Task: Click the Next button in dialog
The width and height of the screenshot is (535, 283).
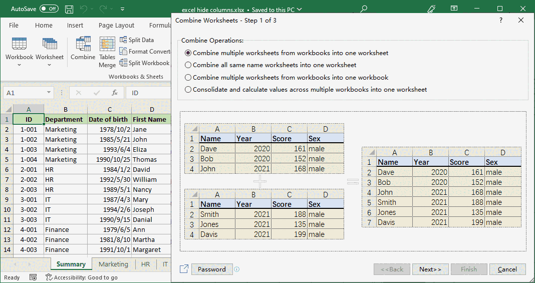Action: click(x=430, y=269)
